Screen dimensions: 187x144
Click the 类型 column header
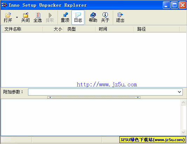pyautogui.click(x=80, y=29)
